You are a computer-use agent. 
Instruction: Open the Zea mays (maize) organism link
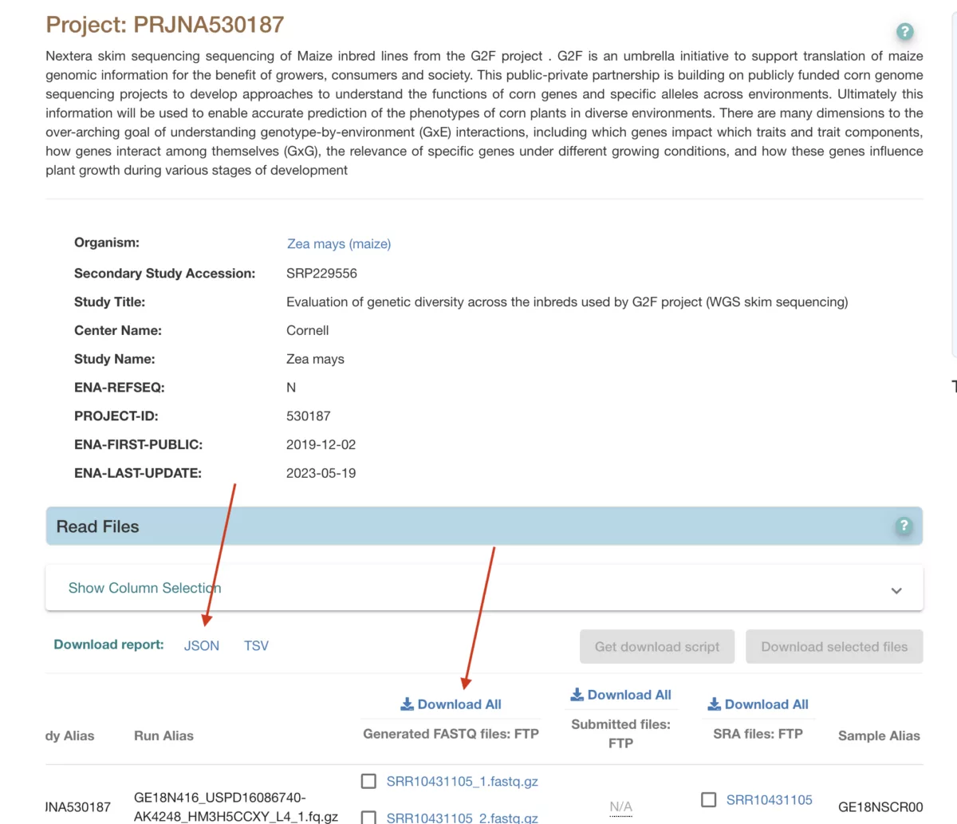tap(339, 244)
